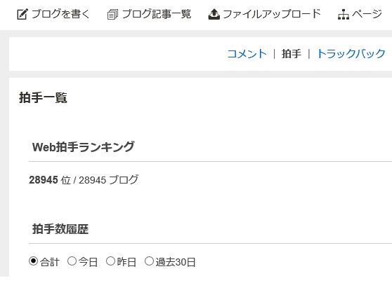
Task: Open the ページ menu text
Action: pyautogui.click(x=367, y=14)
